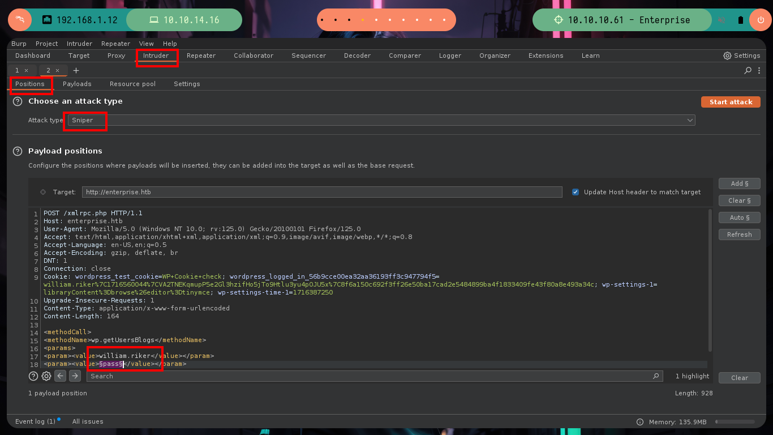This screenshot has height=435, width=773.
Task: Click the Add § button
Action: [x=740, y=184]
